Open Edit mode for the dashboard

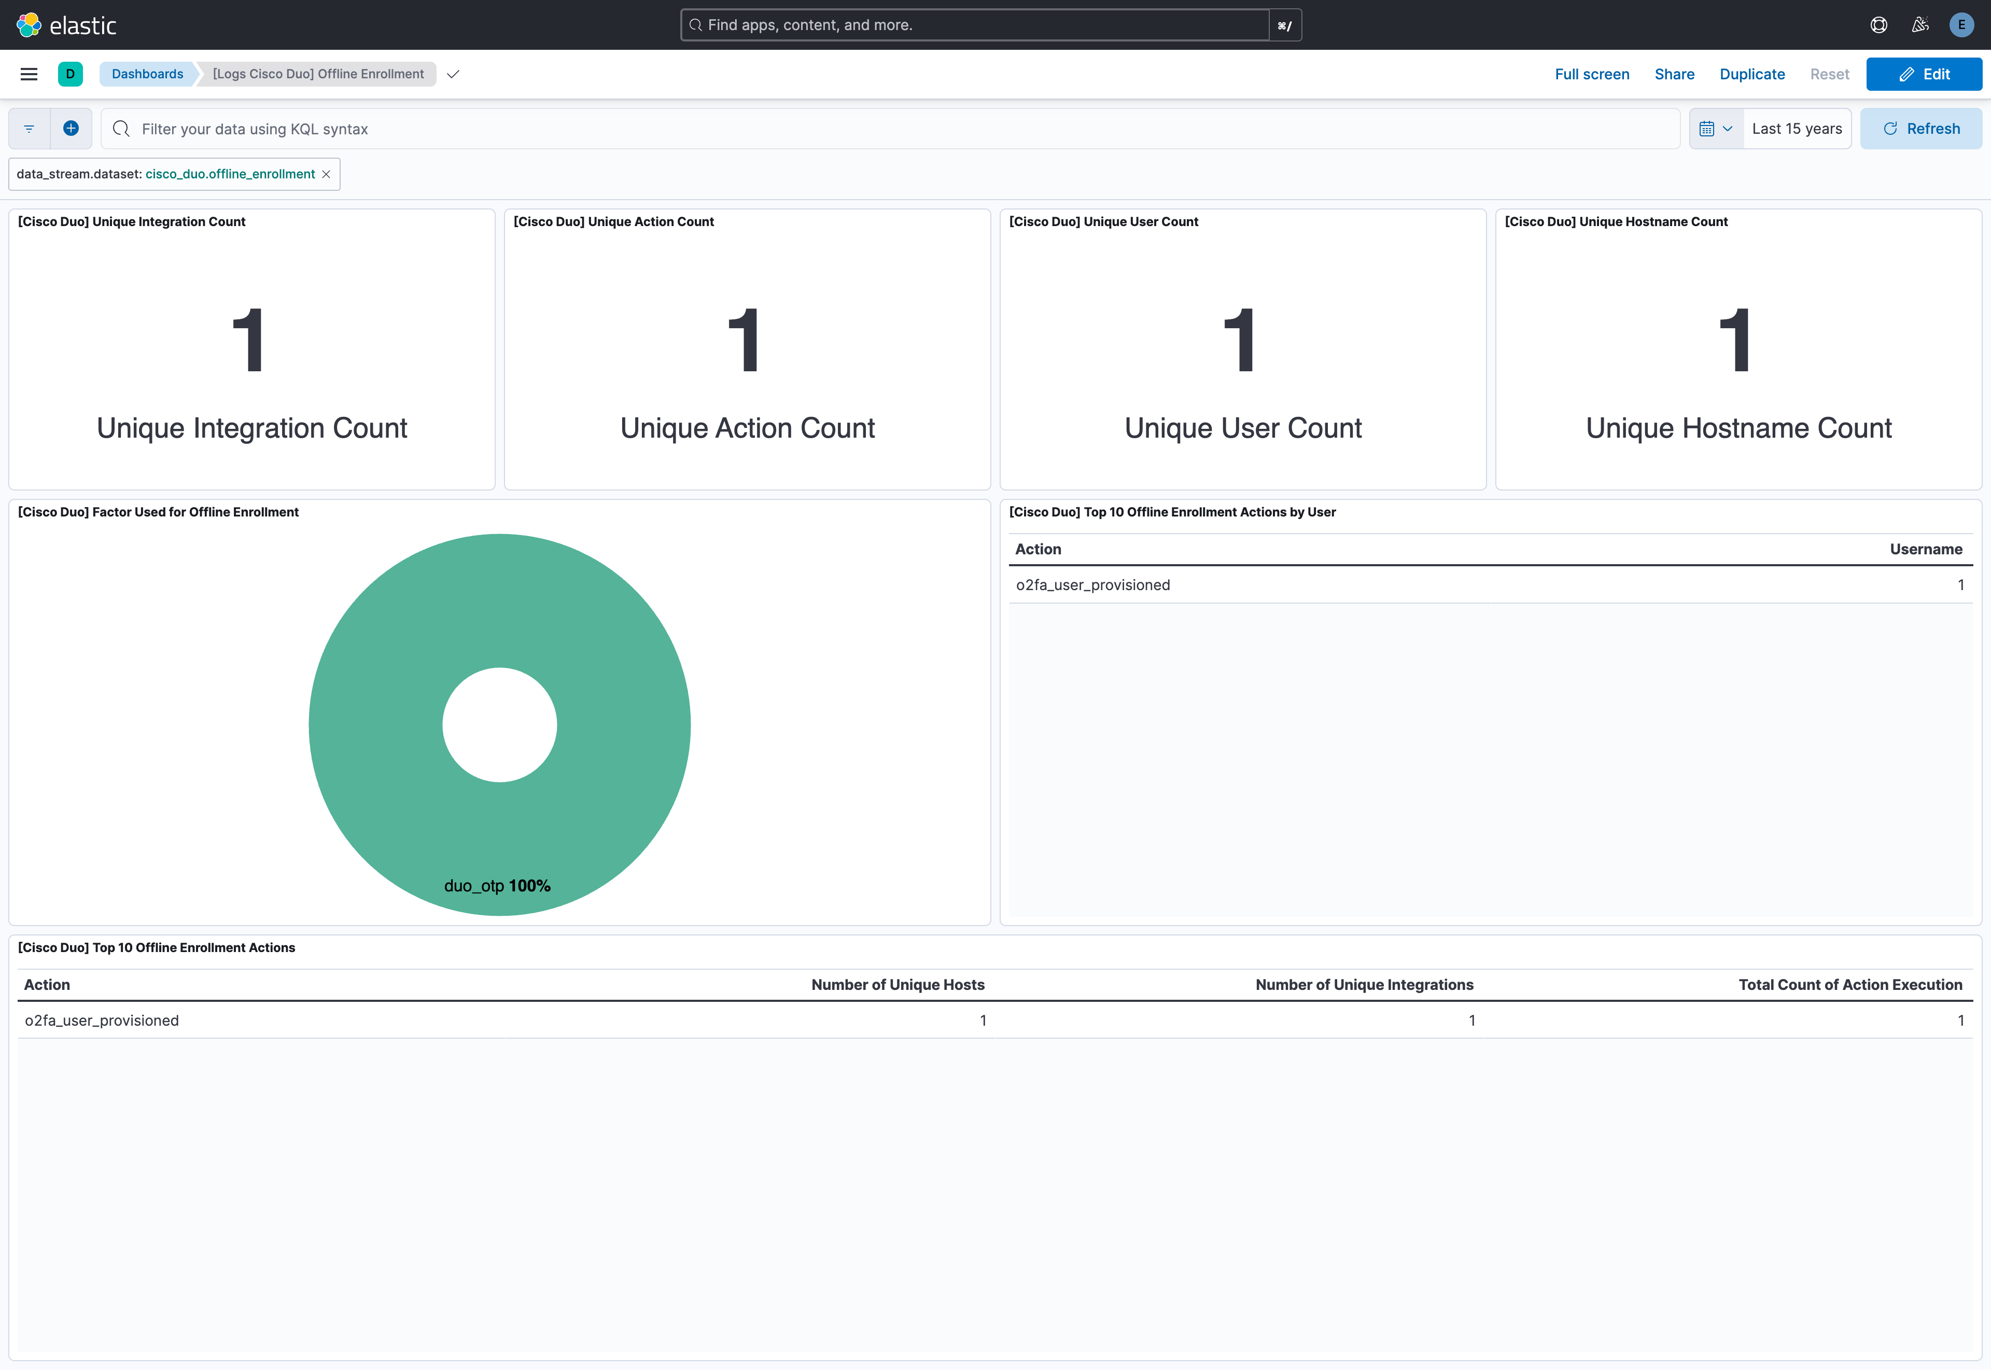1924,74
